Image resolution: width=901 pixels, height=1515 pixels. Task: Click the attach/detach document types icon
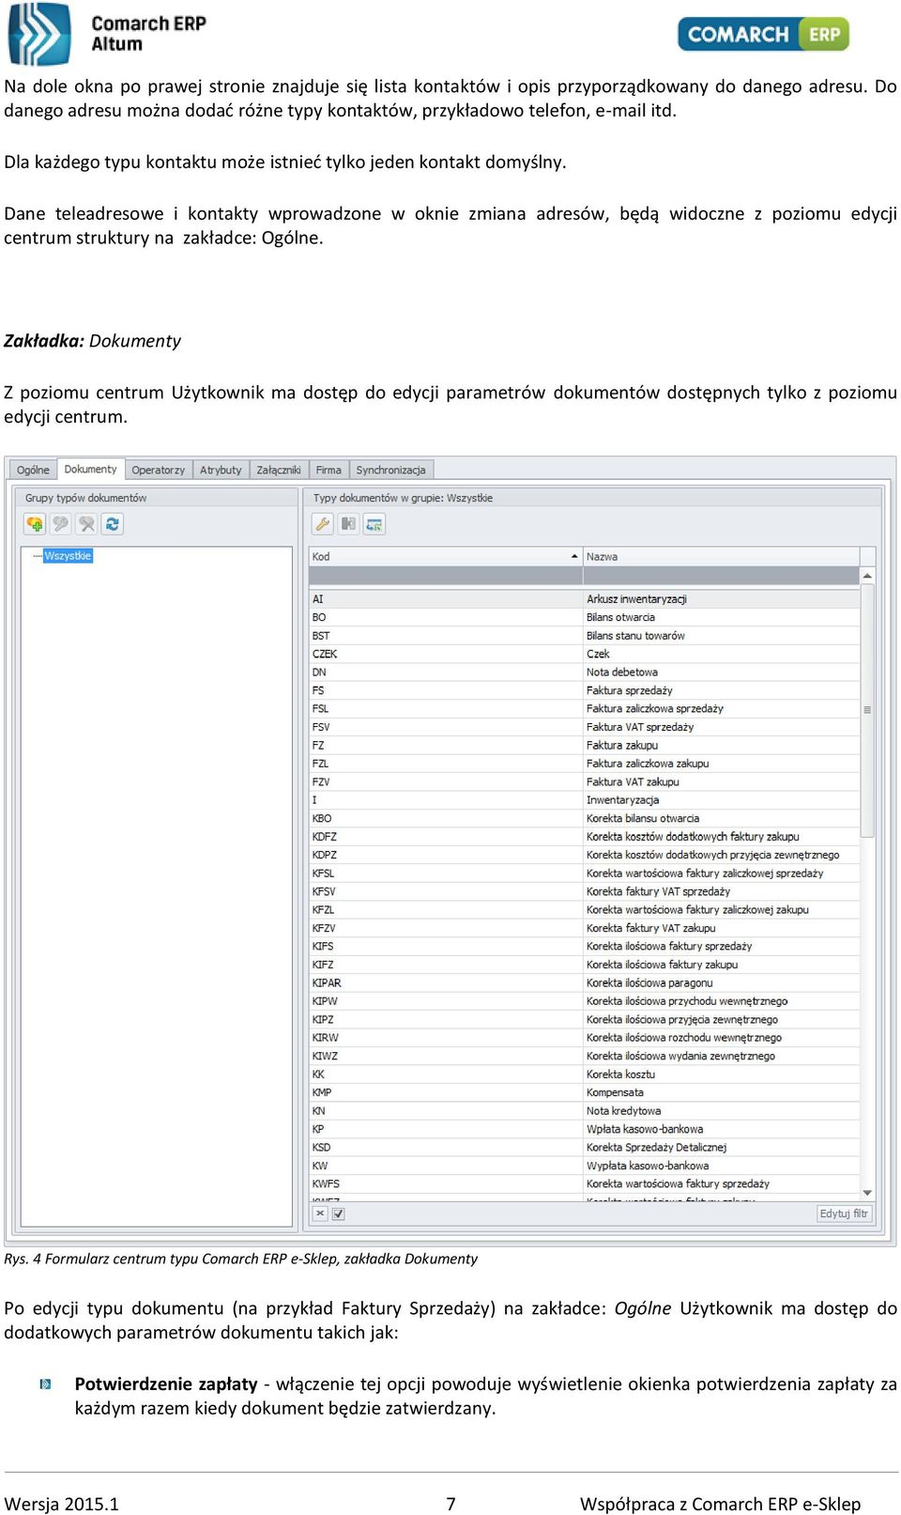click(348, 524)
